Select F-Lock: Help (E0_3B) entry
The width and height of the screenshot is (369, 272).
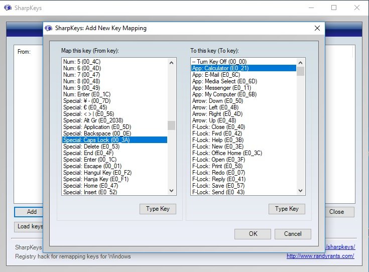click(243, 140)
